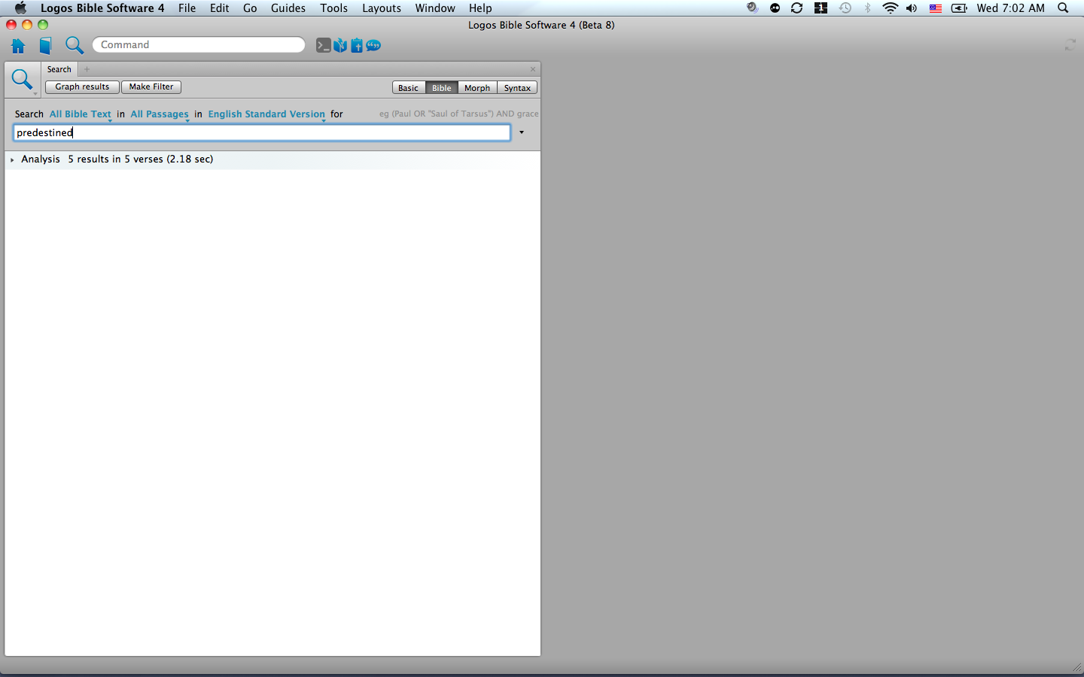Image resolution: width=1084 pixels, height=677 pixels.
Task: Open the Home page icon
Action: pyautogui.click(x=18, y=46)
